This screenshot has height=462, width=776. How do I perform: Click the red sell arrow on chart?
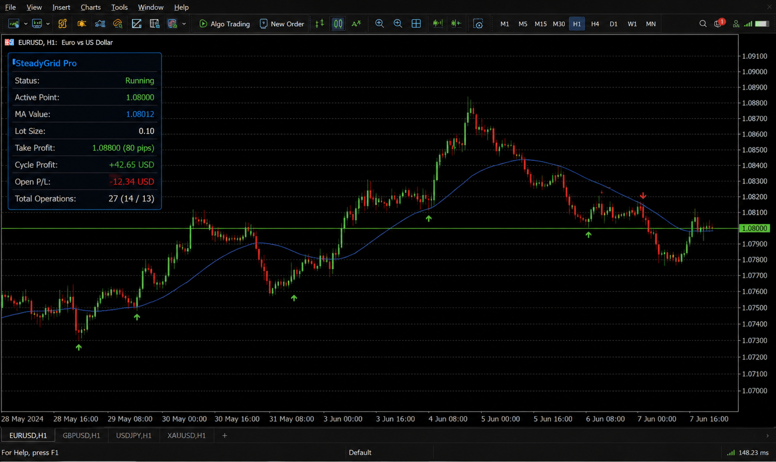643,196
